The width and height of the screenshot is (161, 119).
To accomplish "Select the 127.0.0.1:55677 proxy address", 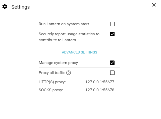I will point(100,82).
